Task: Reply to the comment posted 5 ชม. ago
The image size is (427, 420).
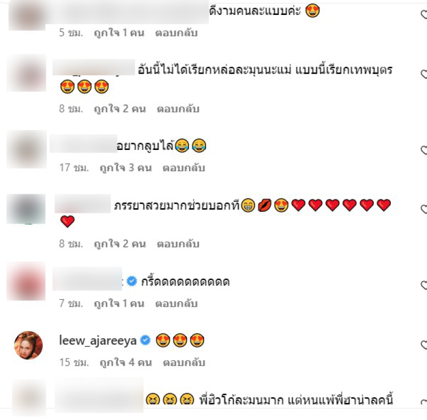Action: (x=177, y=33)
